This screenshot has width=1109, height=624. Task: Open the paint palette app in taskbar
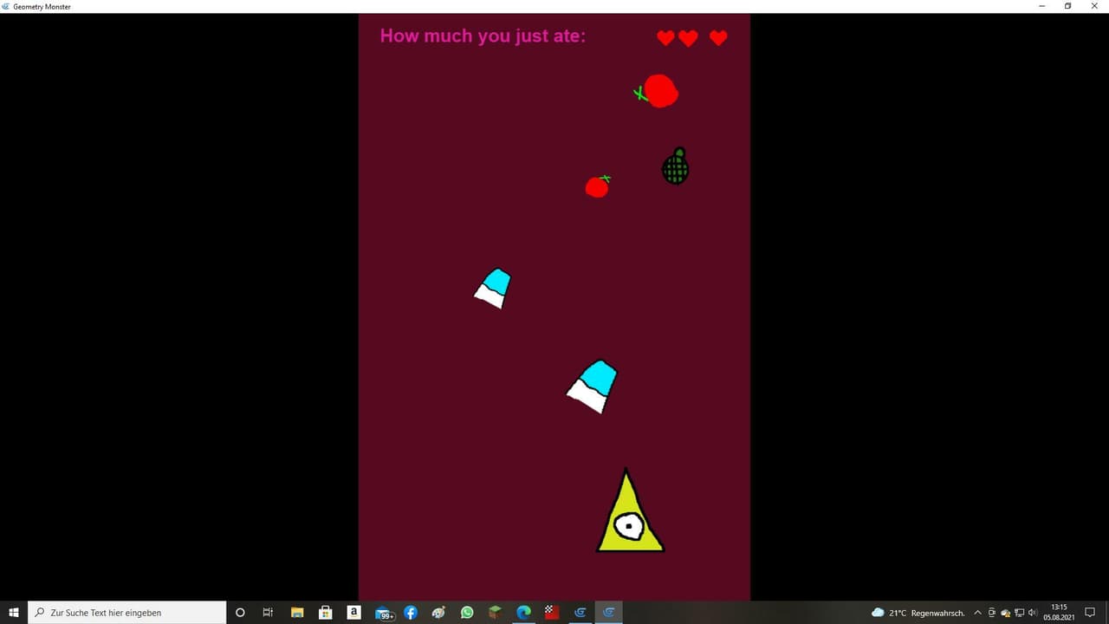[438, 613]
